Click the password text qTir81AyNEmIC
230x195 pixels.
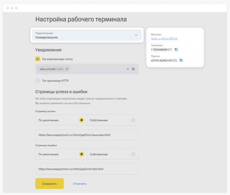tap(161, 61)
